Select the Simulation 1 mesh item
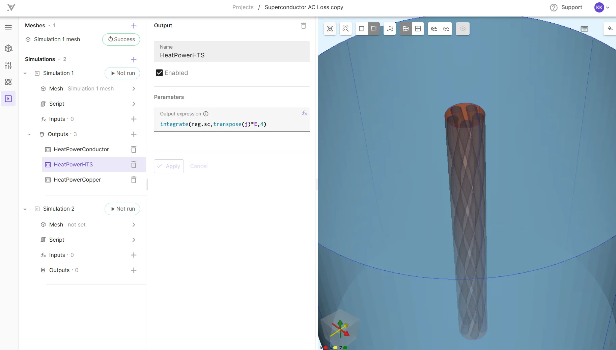This screenshot has width=616, height=350. pyautogui.click(x=57, y=39)
